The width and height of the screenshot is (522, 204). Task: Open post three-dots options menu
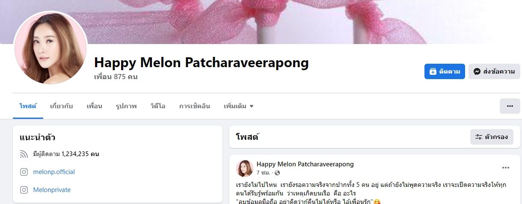coord(506,168)
